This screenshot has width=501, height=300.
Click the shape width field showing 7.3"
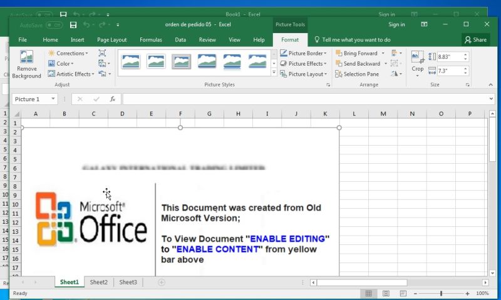click(450, 71)
